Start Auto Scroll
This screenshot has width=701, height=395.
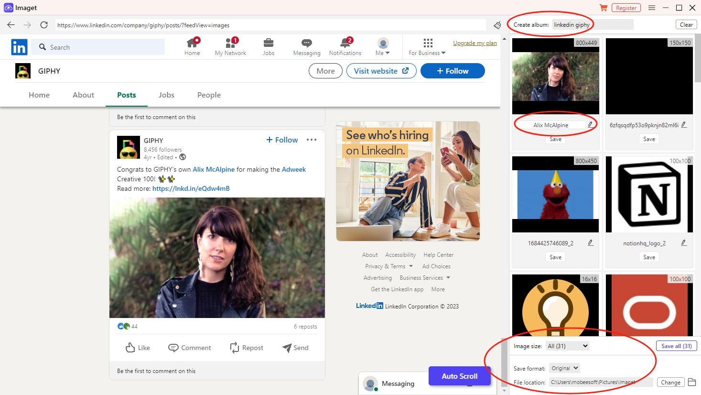459,376
